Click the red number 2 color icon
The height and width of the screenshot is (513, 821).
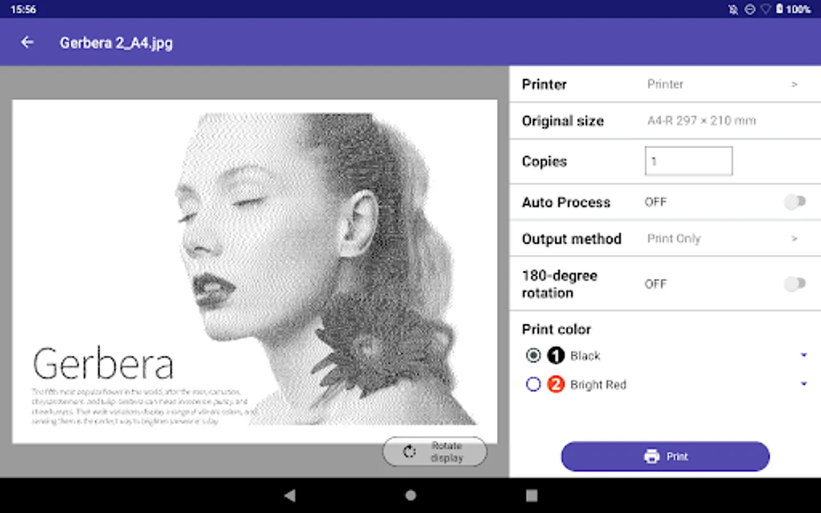(x=556, y=384)
